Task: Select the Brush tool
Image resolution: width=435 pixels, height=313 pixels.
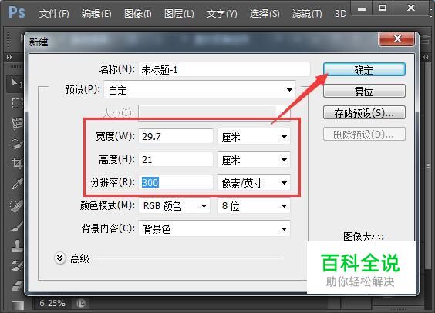Action: point(17,226)
